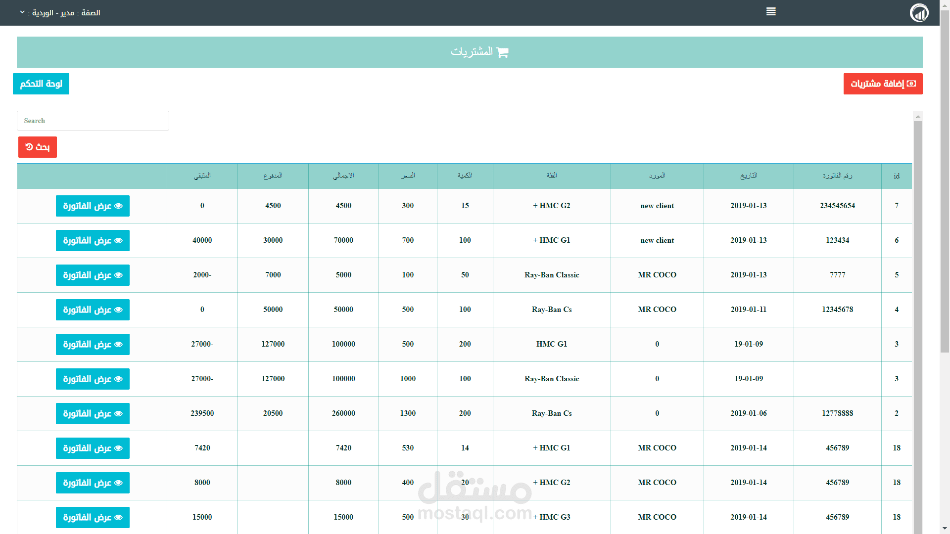Click the eye icon for invoice 234545654
This screenshot has width=950, height=534.
pos(118,206)
